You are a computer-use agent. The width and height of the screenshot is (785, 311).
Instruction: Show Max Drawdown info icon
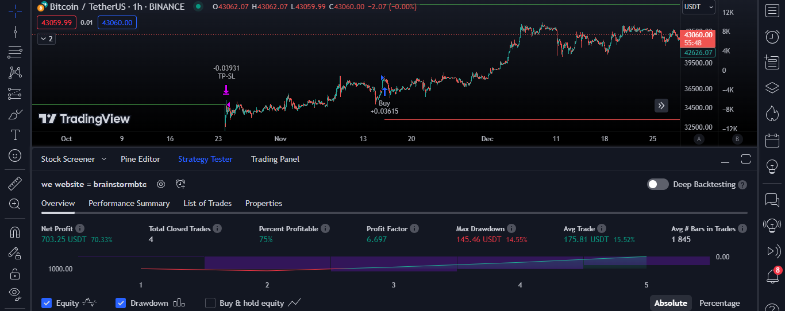pos(511,228)
